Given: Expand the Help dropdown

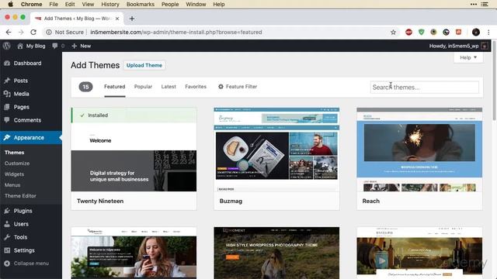Looking at the screenshot, I should 468,57.
